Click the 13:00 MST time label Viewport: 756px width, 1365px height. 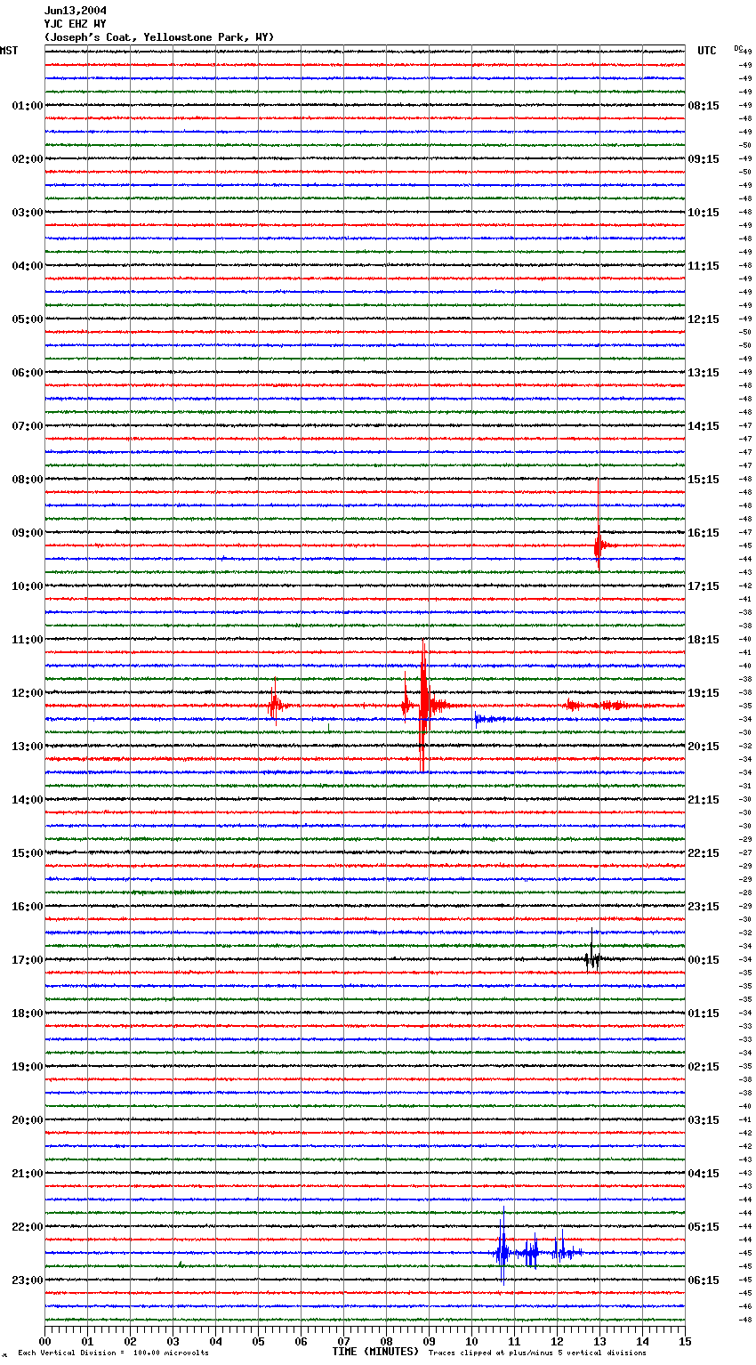28,747
